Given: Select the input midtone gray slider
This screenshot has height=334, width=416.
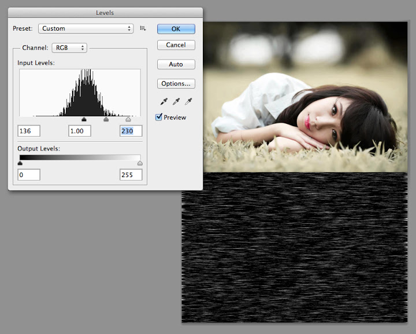Looking at the screenshot, I should coord(106,120).
